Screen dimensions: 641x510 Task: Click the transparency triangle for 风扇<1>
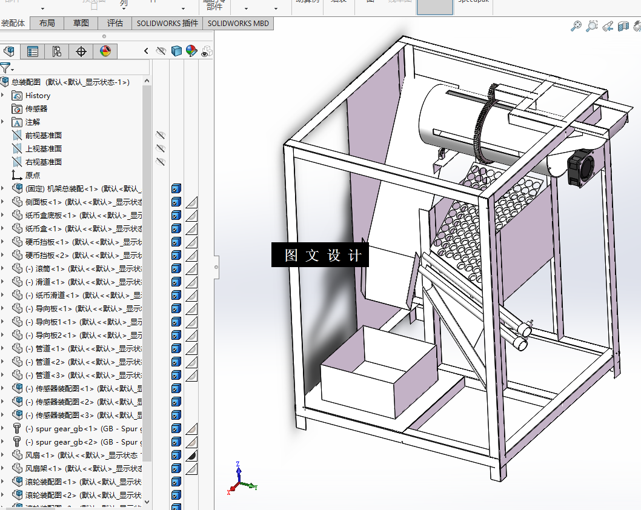click(x=191, y=455)
